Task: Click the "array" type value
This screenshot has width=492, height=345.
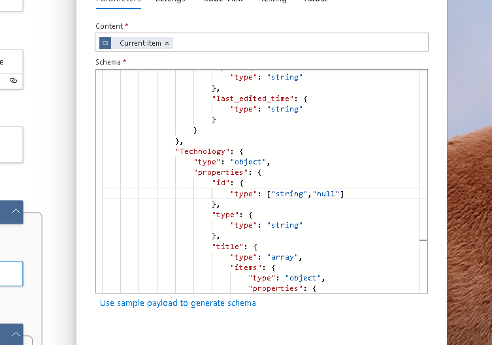Action: [x=282, y=257]
